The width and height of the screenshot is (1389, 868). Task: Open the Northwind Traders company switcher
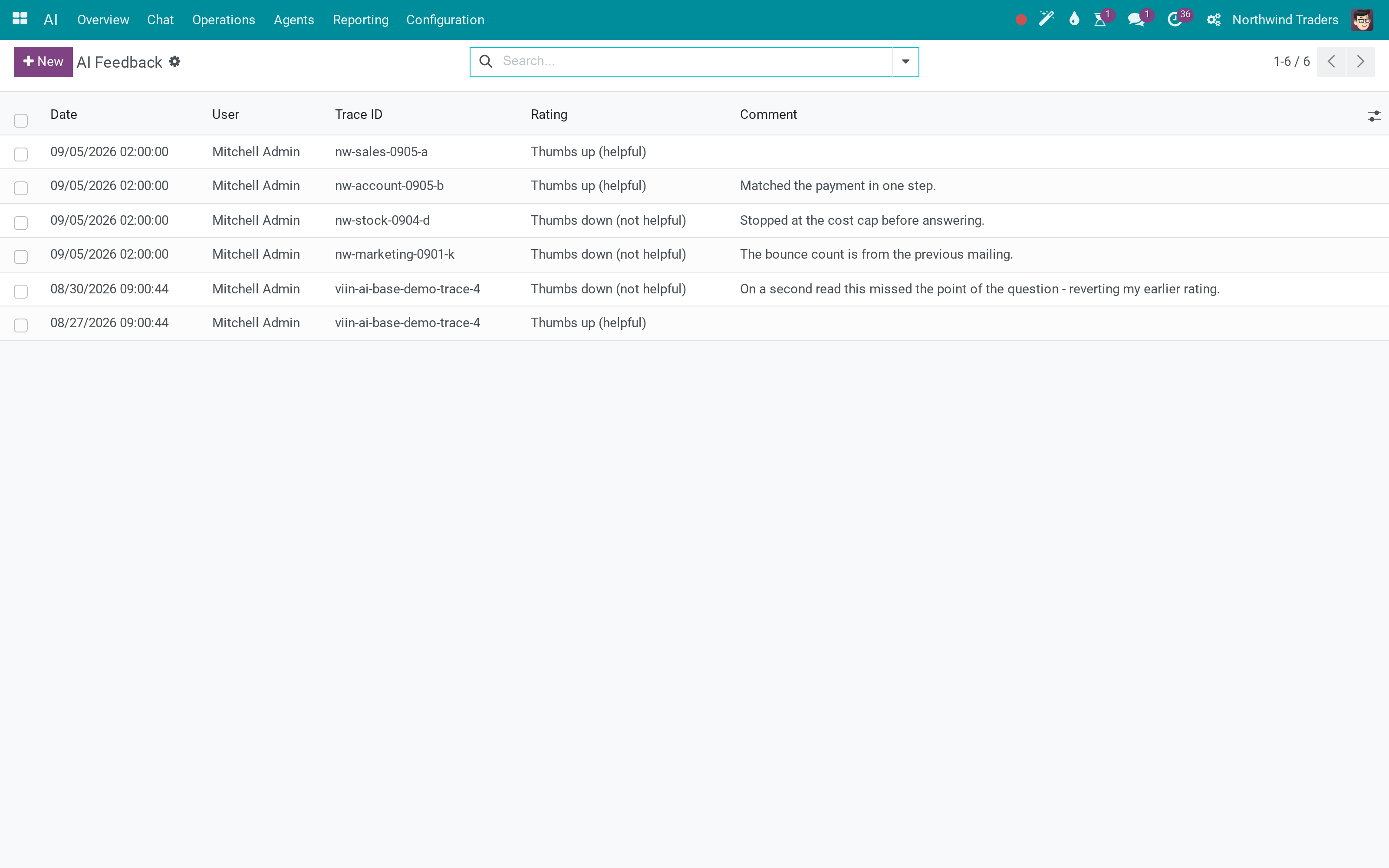point(1285,20)
